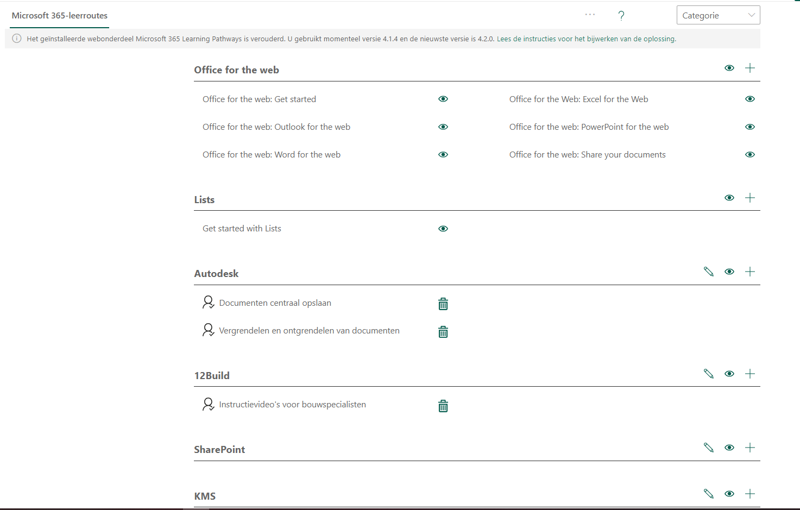Add a new playlist under Lists
This screenshot has width=800, height=510.
point(750,198)
